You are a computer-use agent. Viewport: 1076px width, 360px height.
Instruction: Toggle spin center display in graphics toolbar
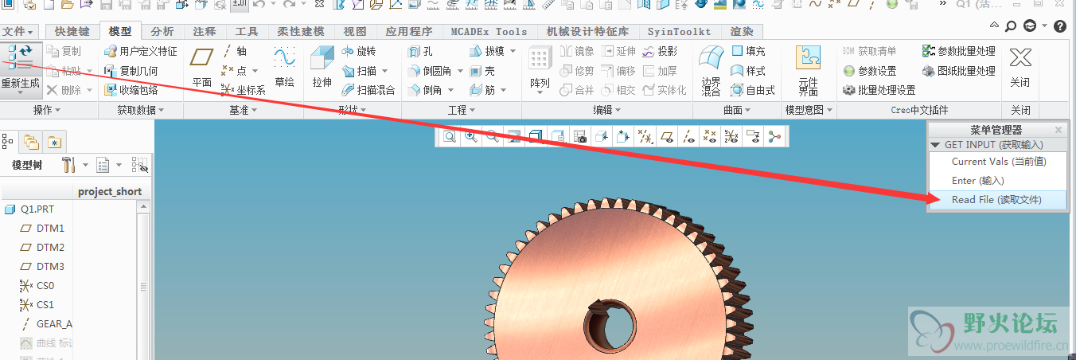pos(774,137)
